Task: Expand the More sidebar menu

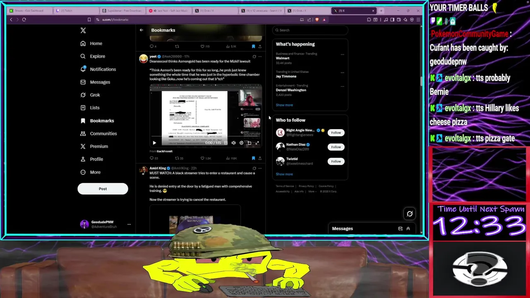Action: [91, 172]
